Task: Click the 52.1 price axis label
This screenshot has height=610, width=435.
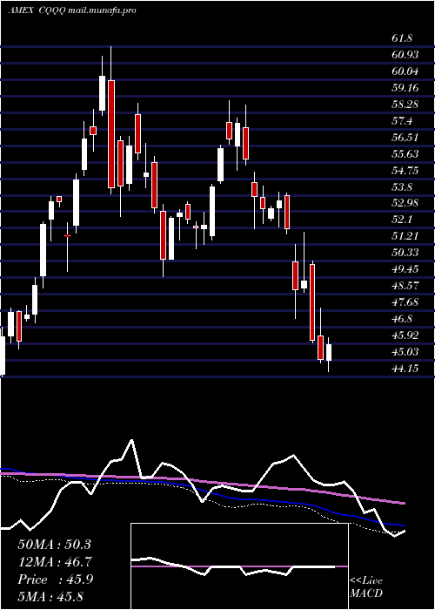Action: (x=402, y=220)
